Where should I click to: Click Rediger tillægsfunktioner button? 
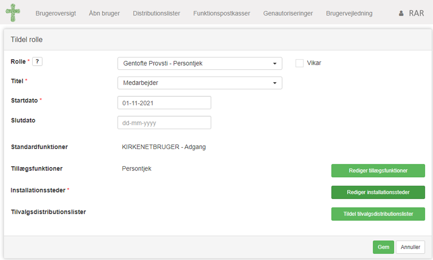pos(378,171)
